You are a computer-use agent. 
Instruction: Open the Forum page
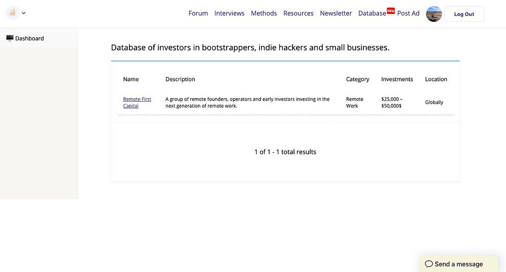click(x=198, y=13)
